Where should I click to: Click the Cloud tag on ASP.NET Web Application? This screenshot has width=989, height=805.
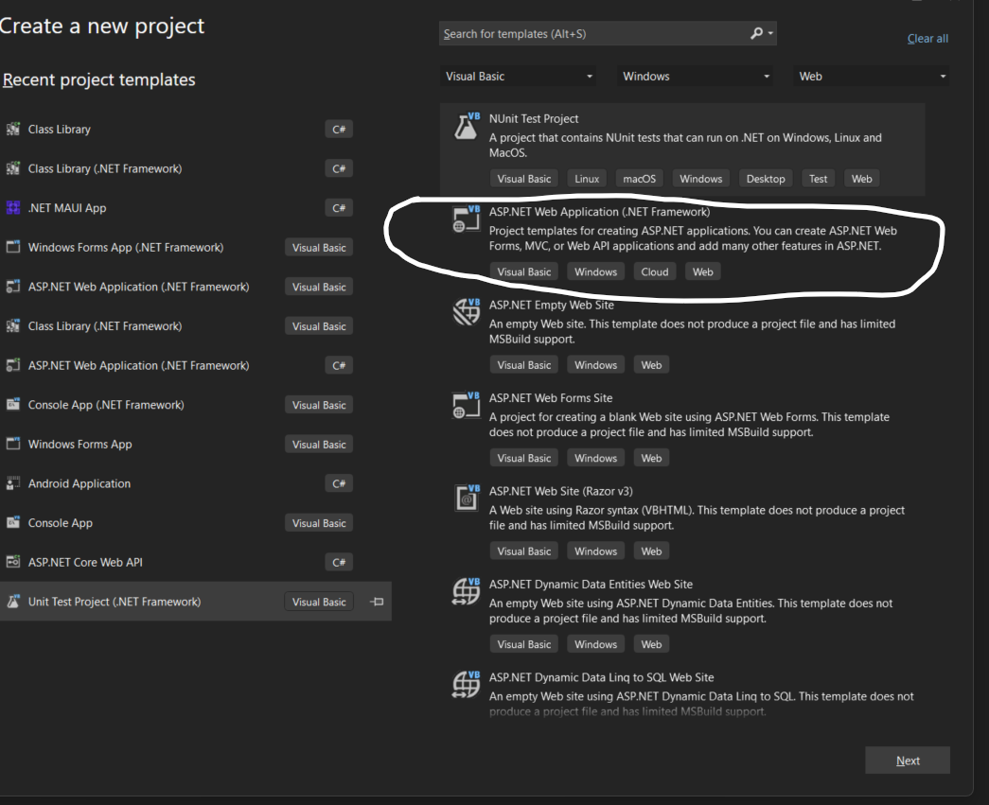[x=655, y=271]
